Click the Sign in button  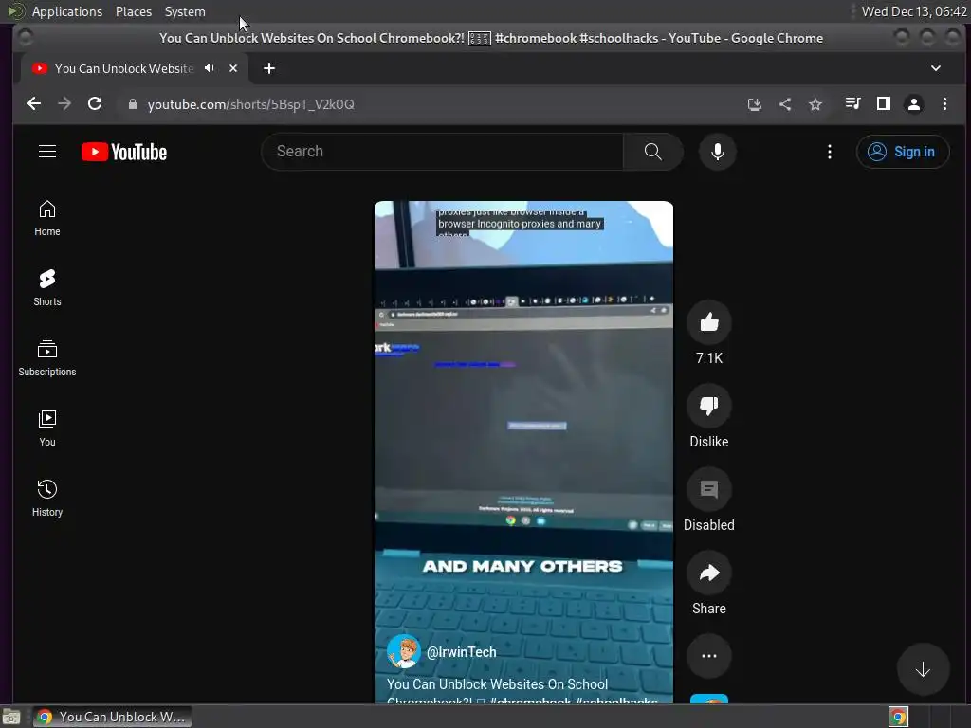click(903, 152)
